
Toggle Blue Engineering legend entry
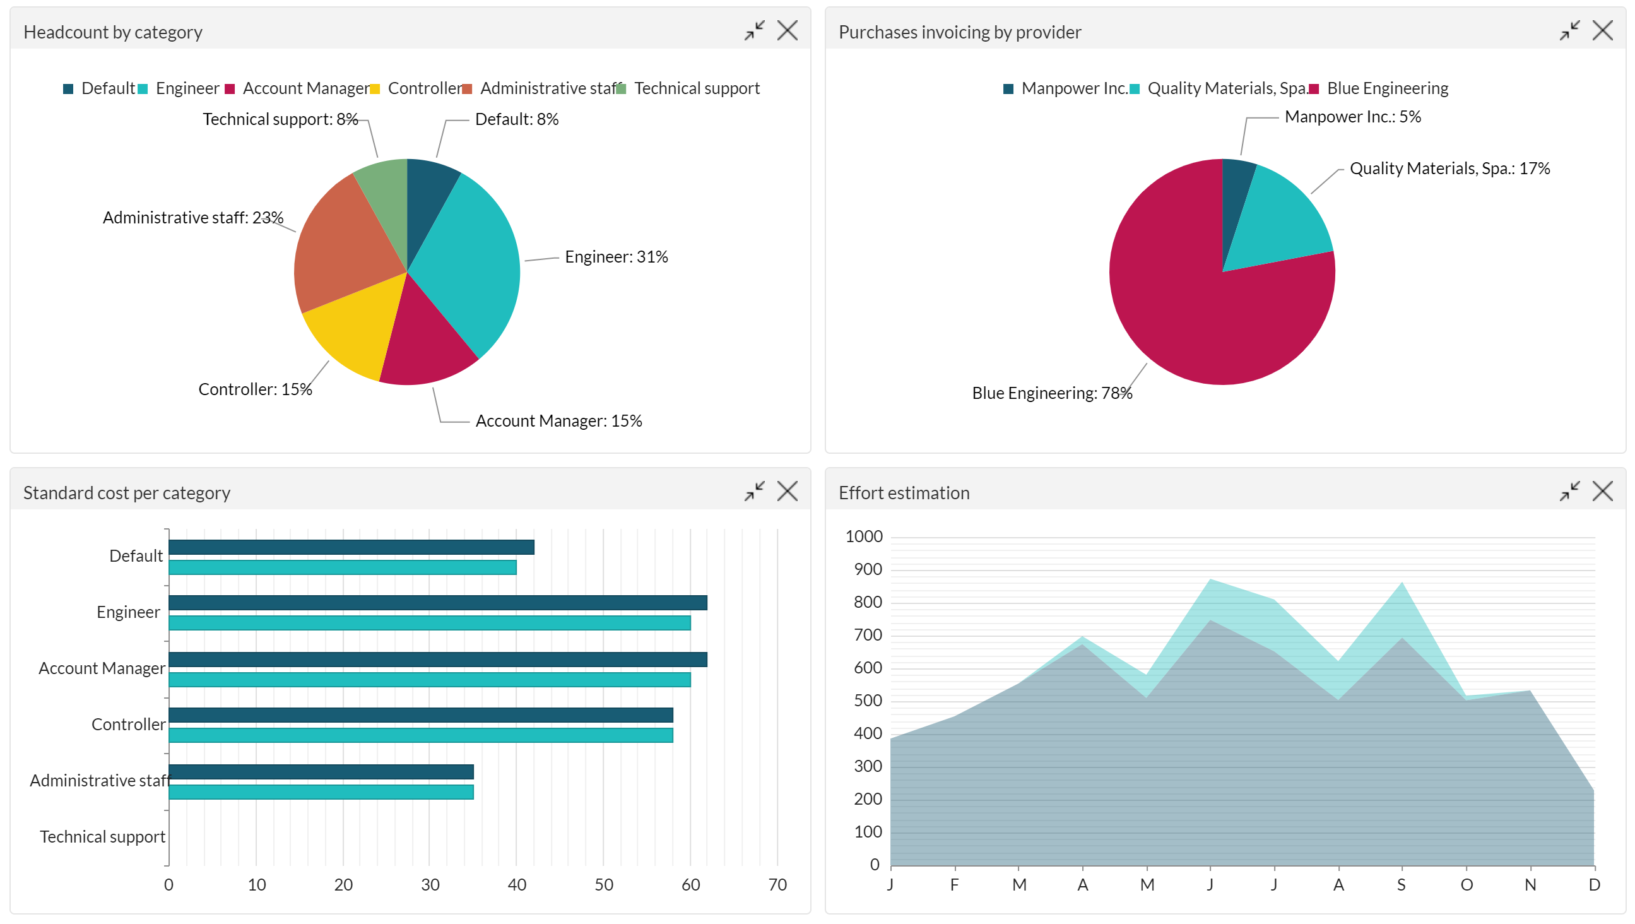pyautogui.click(x=1387, y=88)
